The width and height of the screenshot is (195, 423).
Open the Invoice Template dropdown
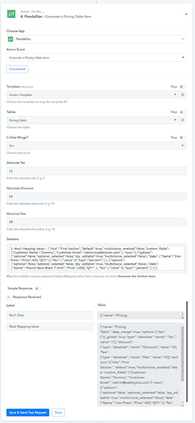(93, 95)
